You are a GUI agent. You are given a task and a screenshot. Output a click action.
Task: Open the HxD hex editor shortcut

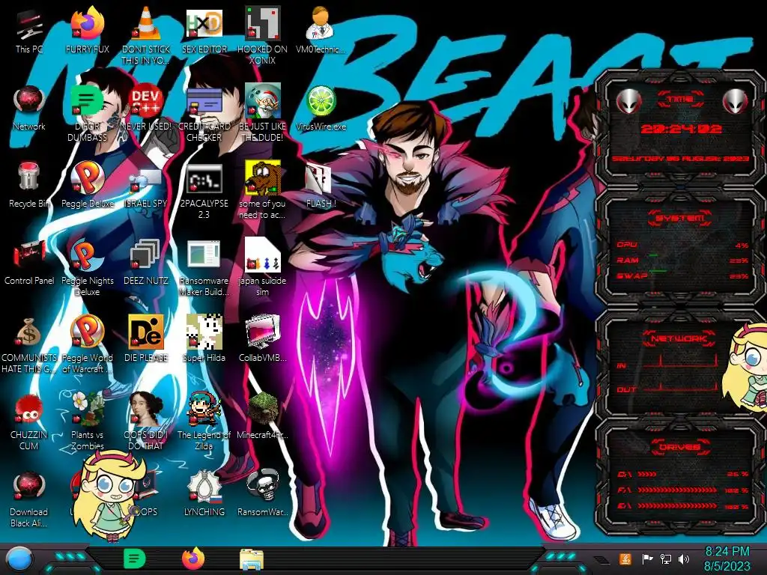coord(204,30)
